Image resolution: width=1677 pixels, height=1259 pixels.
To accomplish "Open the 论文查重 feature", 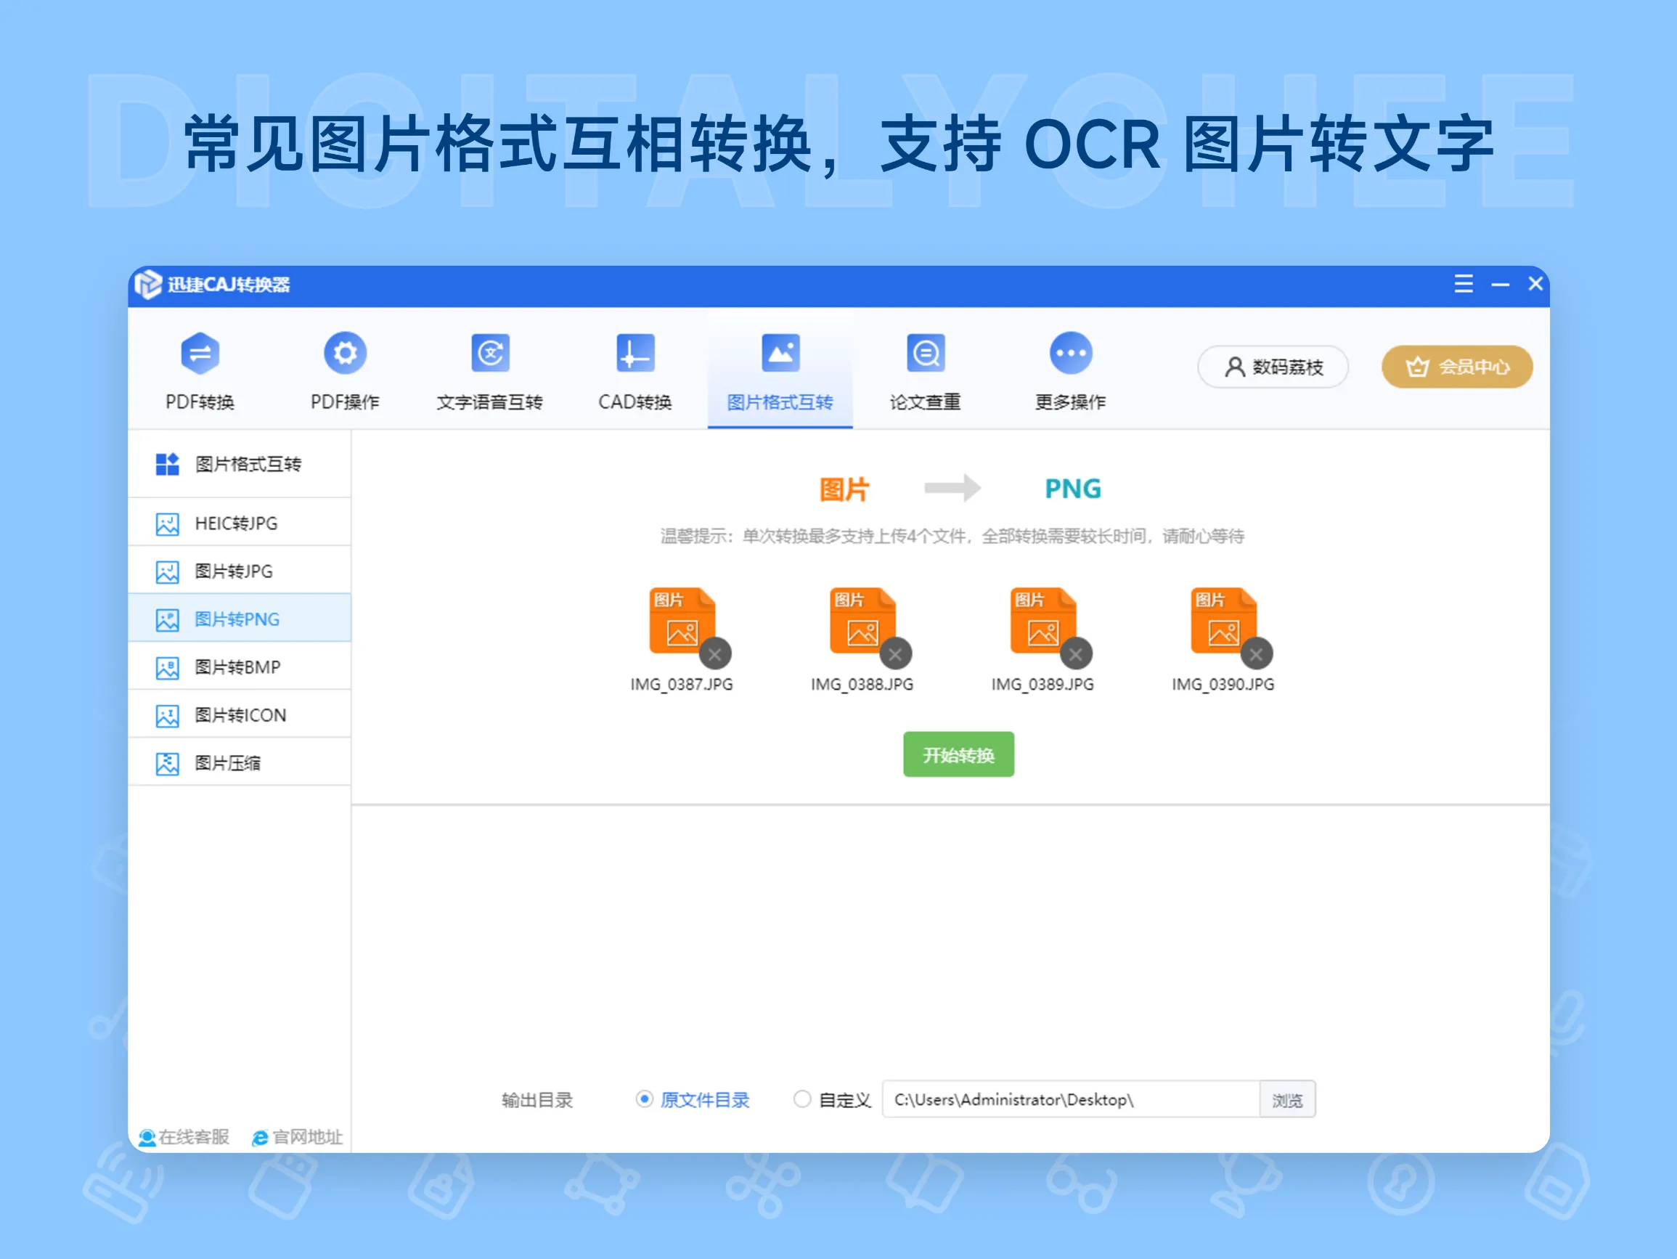I will click(925, 372).
